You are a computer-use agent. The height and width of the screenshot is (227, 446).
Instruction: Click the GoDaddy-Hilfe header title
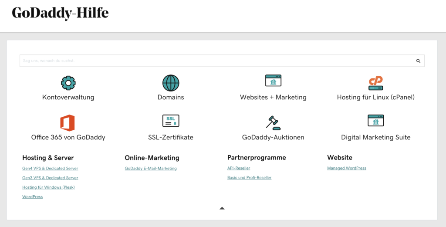[60, 13]
